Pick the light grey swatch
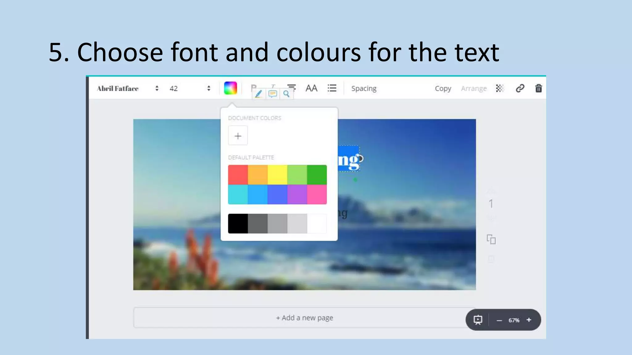This screenshot has height=355, width=632. [297, 224]
